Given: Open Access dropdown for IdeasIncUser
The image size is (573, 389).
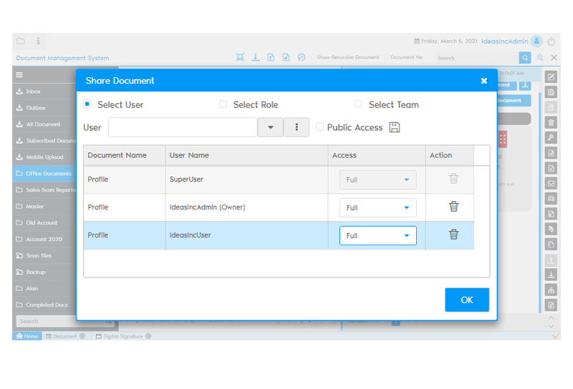Looking at the screenshot, I should click(x=377, y=235).
